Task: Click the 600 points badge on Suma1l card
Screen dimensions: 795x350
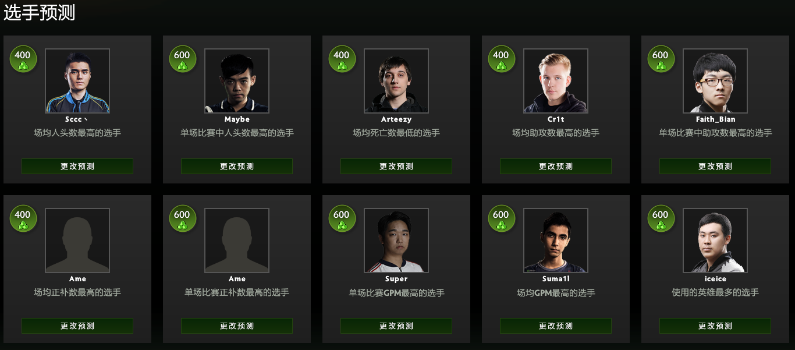Action: pyautogui.click(x=502, y=219)
